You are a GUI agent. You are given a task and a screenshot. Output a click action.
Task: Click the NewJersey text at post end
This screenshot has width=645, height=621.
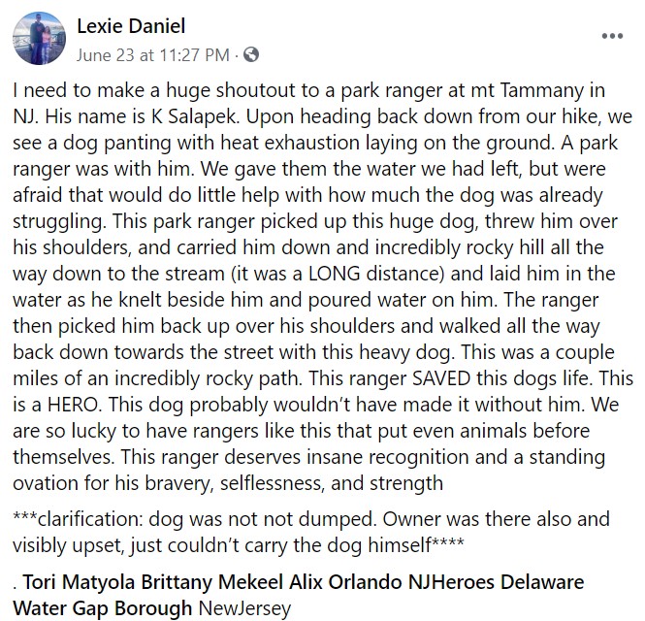point(244,608)
